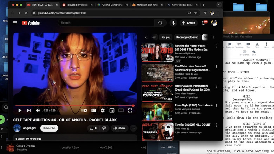Open the video settings gear
Screen dimensions: 274x154
103,111
